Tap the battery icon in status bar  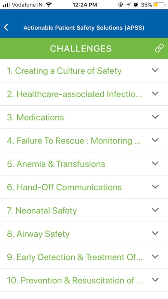[x=159, y=5]
